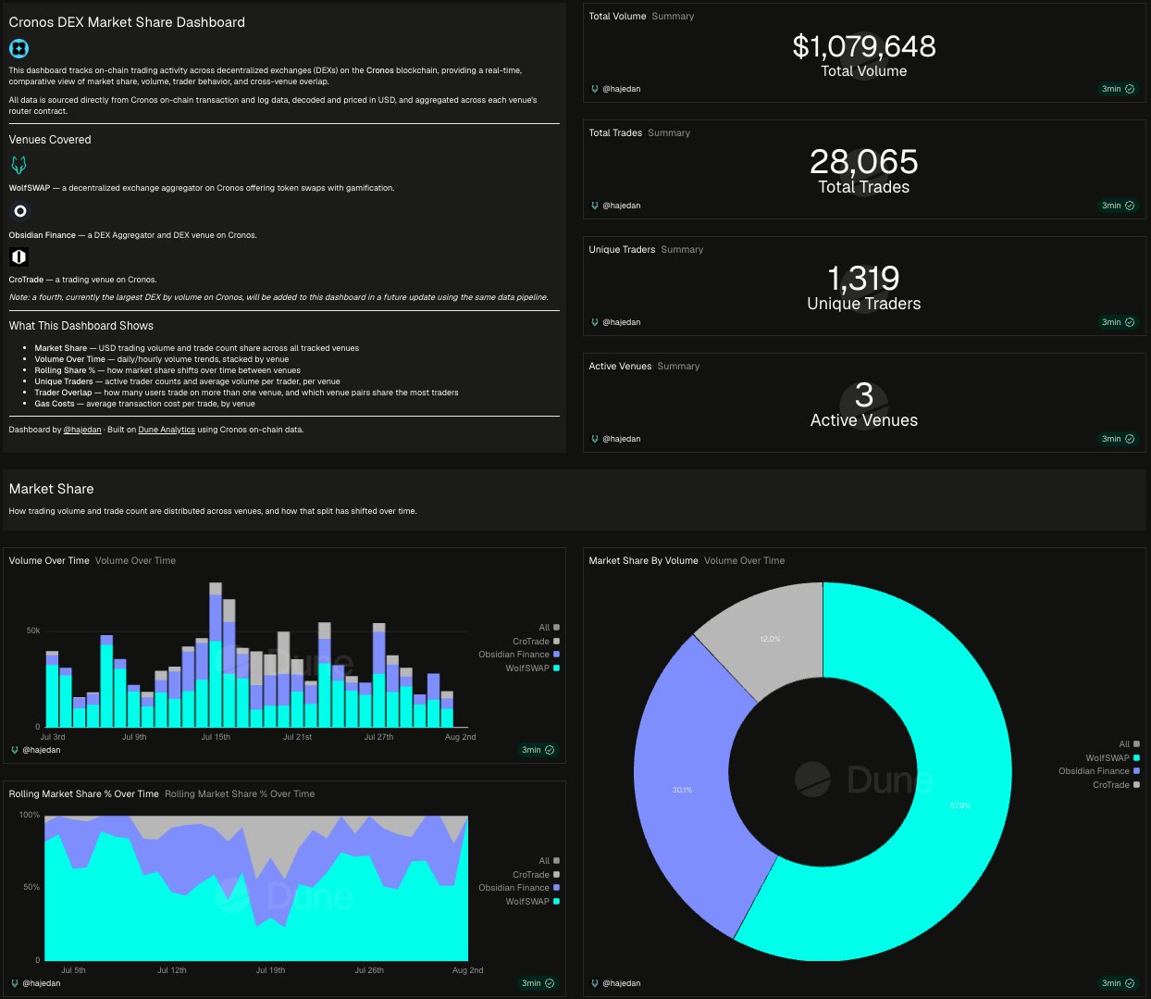The image size is (1151, 999).
Task: Open the Unique Traders card title
Action: 622,250
